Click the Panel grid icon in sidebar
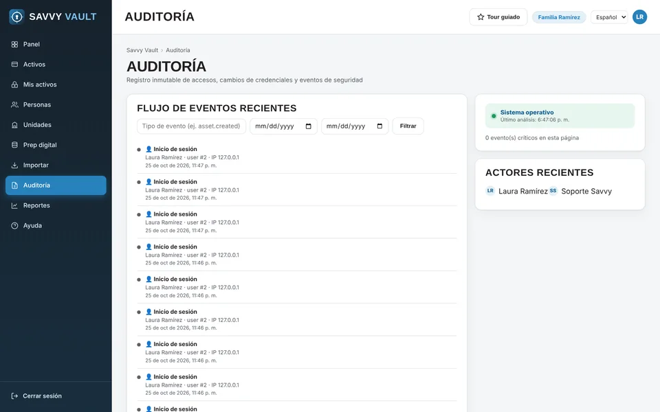The height and width of the screenshot is (412, 660). pos(14,45)
